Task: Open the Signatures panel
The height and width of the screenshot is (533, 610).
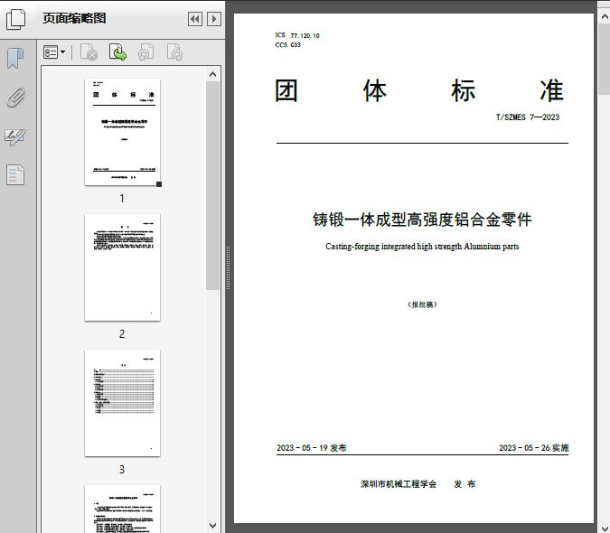Action: point(15,136)
